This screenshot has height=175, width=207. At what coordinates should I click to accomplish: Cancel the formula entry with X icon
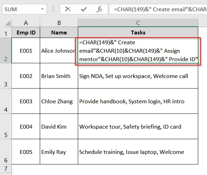(68, 9)
